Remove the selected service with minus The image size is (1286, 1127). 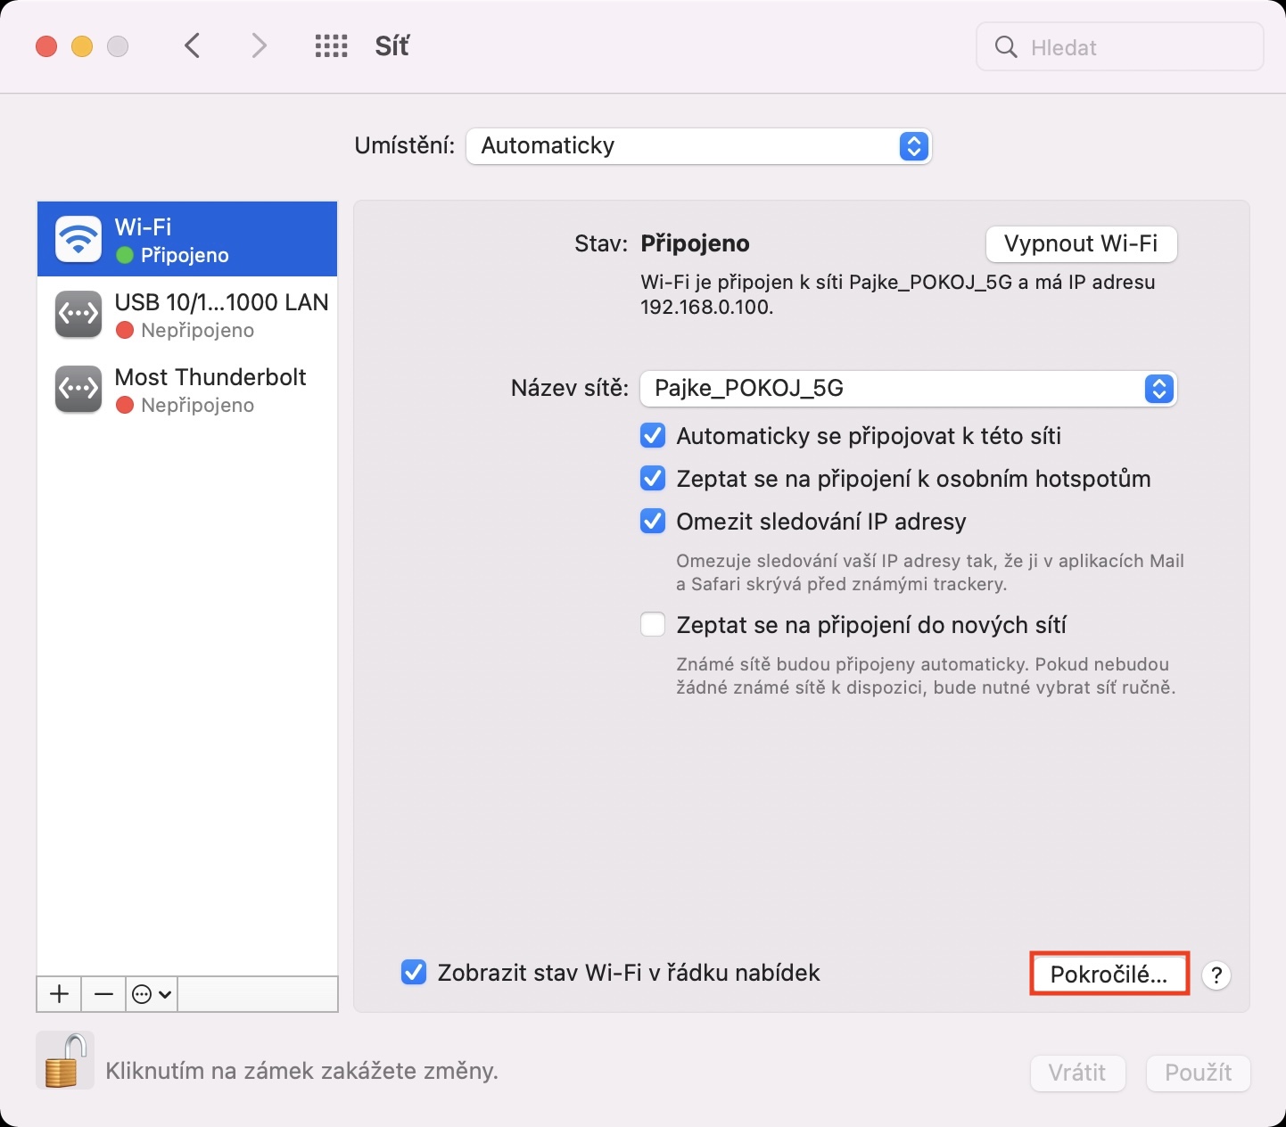pyautogui.click(x=103, y=993)
